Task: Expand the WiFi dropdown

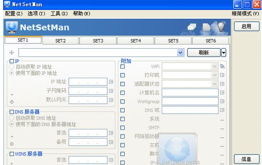Action: [214, 66]
